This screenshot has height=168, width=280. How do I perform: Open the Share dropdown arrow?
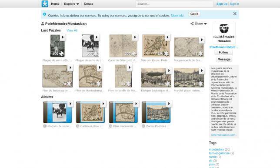205,24
